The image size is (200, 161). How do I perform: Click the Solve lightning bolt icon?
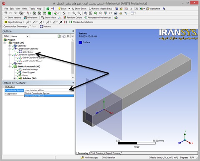(59, 9)
